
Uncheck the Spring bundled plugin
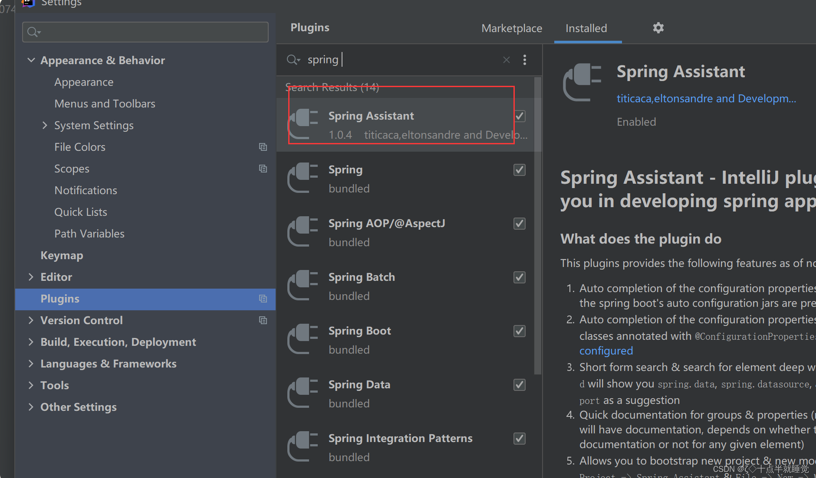pos(520,170)
